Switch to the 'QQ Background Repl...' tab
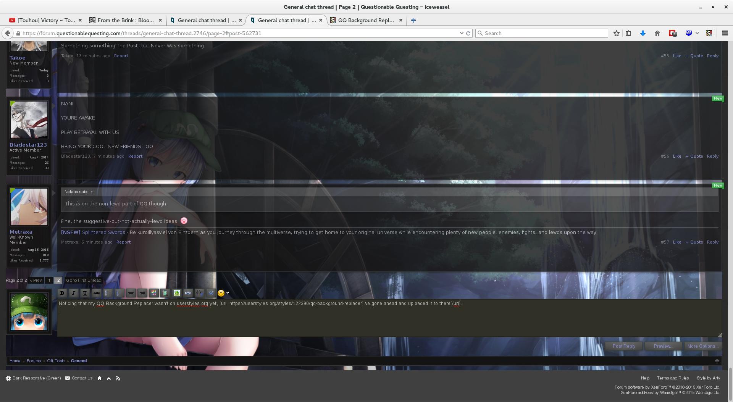This screenshot has height=402, width=733. (366, 20)
